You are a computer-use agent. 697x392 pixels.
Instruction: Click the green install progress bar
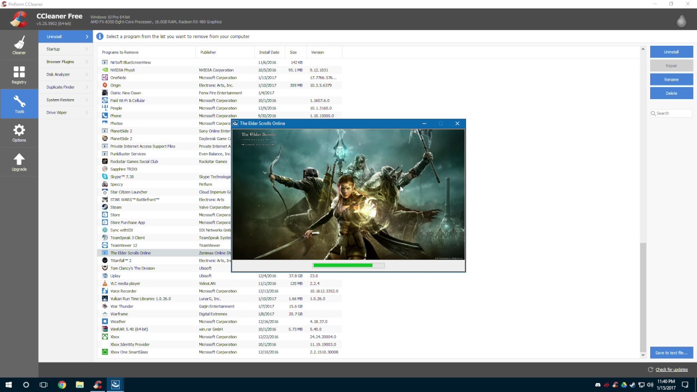point(348,265)
